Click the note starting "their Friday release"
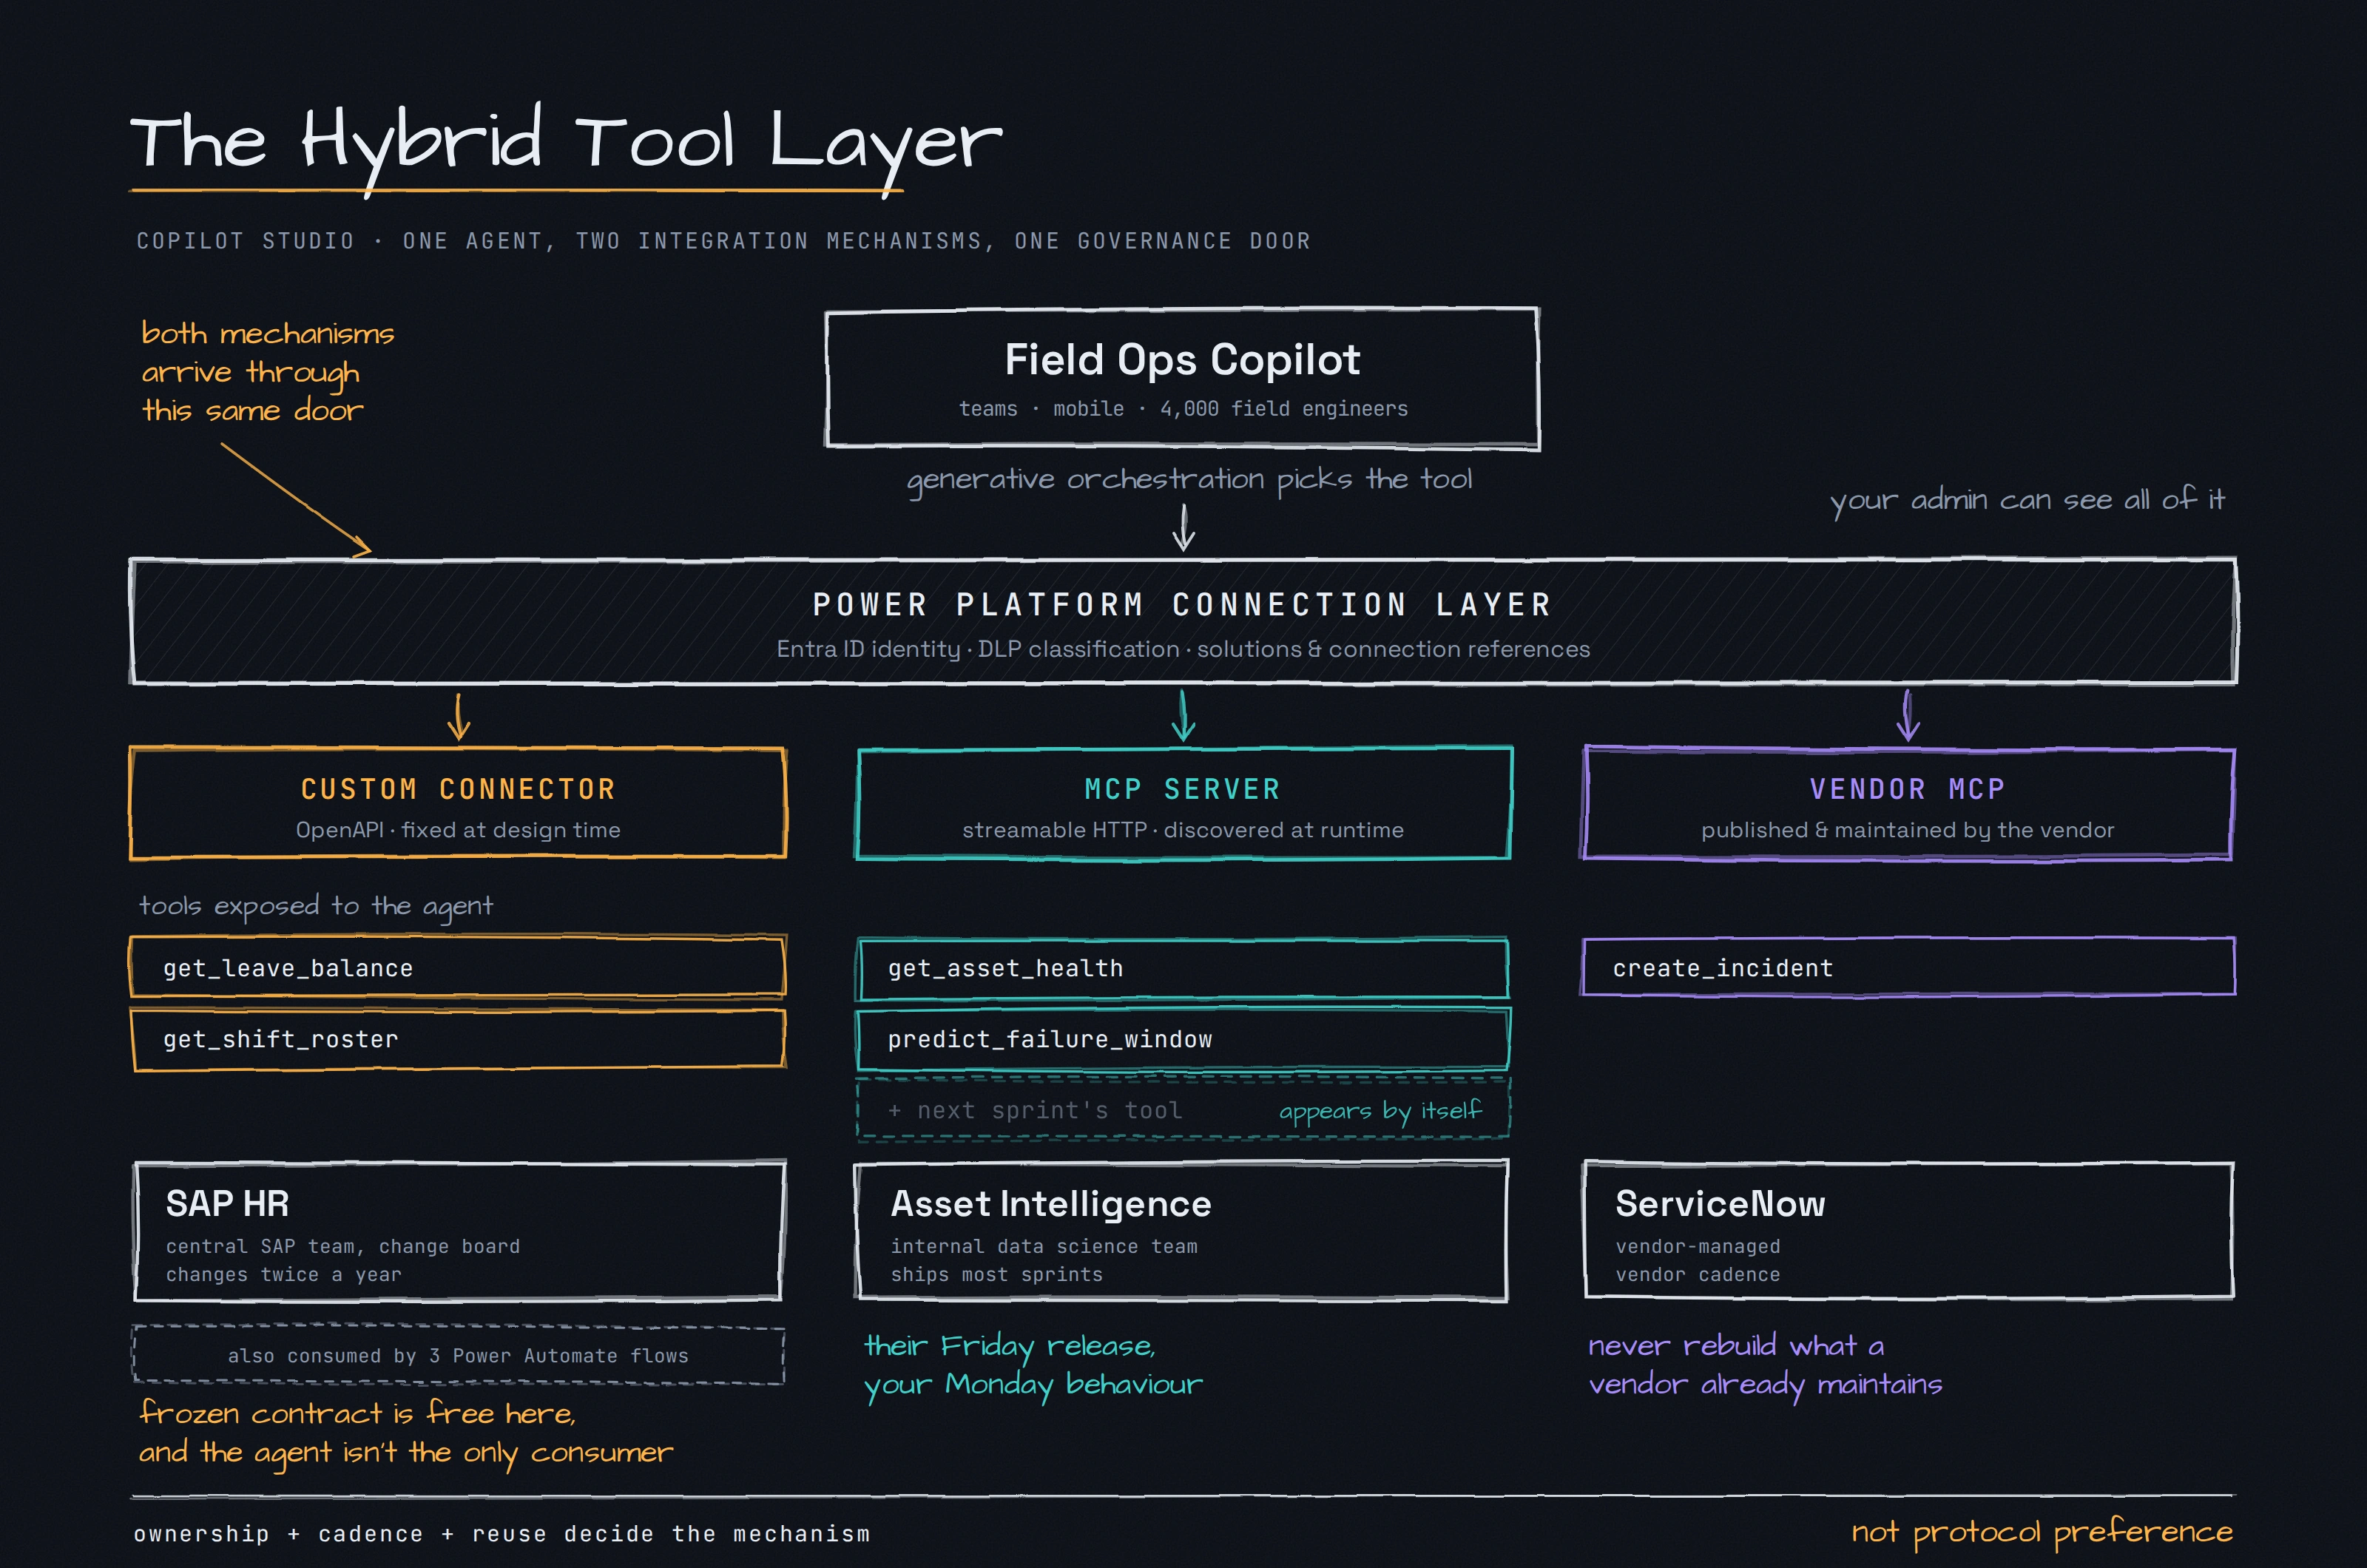The height and width of the screenshot is (1568, 2367). 1033,1365
